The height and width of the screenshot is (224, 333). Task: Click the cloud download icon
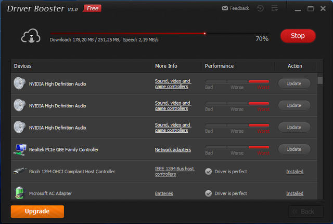30,36
